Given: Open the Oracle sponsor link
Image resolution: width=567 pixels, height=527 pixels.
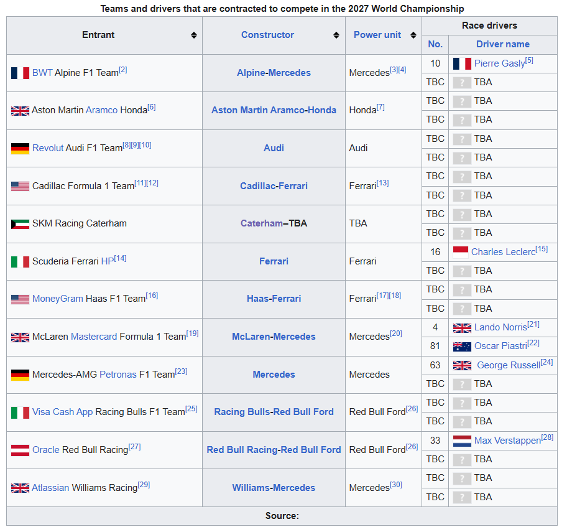Looking at the screenshot, I should [x=45, y=450].
